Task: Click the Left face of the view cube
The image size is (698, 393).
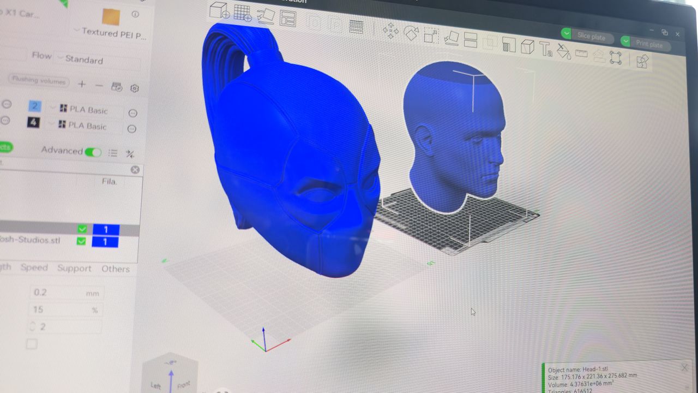Action: tap(157, 384)
